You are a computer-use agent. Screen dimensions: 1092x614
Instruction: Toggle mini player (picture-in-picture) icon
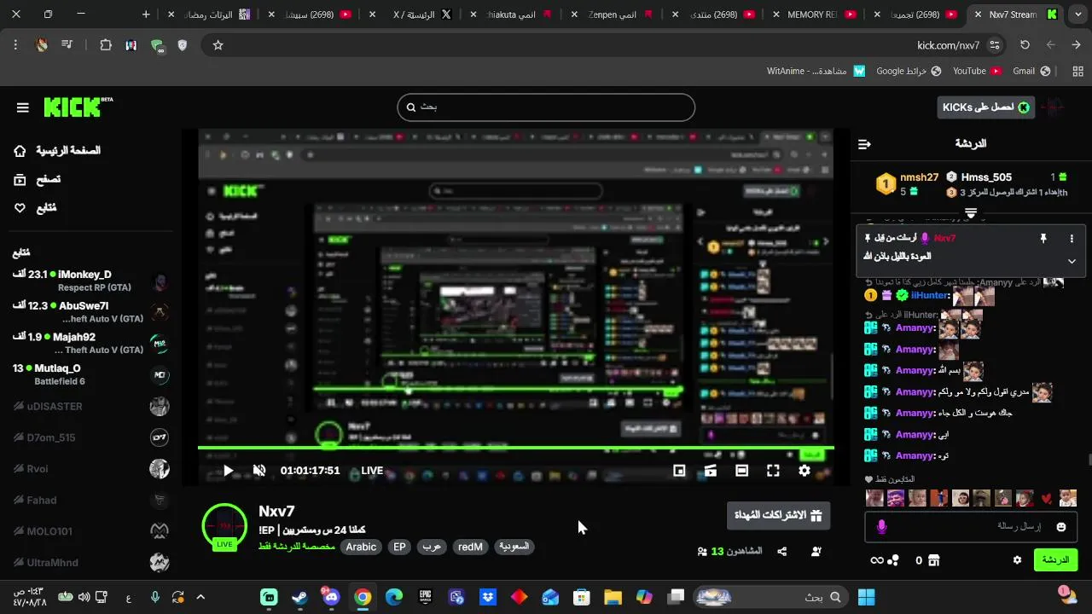coord(679,471)
